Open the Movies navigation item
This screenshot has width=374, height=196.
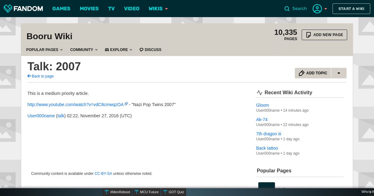pyautogui.click(x=89, y=8)
